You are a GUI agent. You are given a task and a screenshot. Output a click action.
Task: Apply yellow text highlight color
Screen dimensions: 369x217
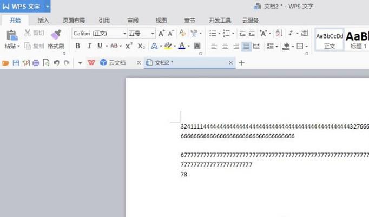(168, 46)
